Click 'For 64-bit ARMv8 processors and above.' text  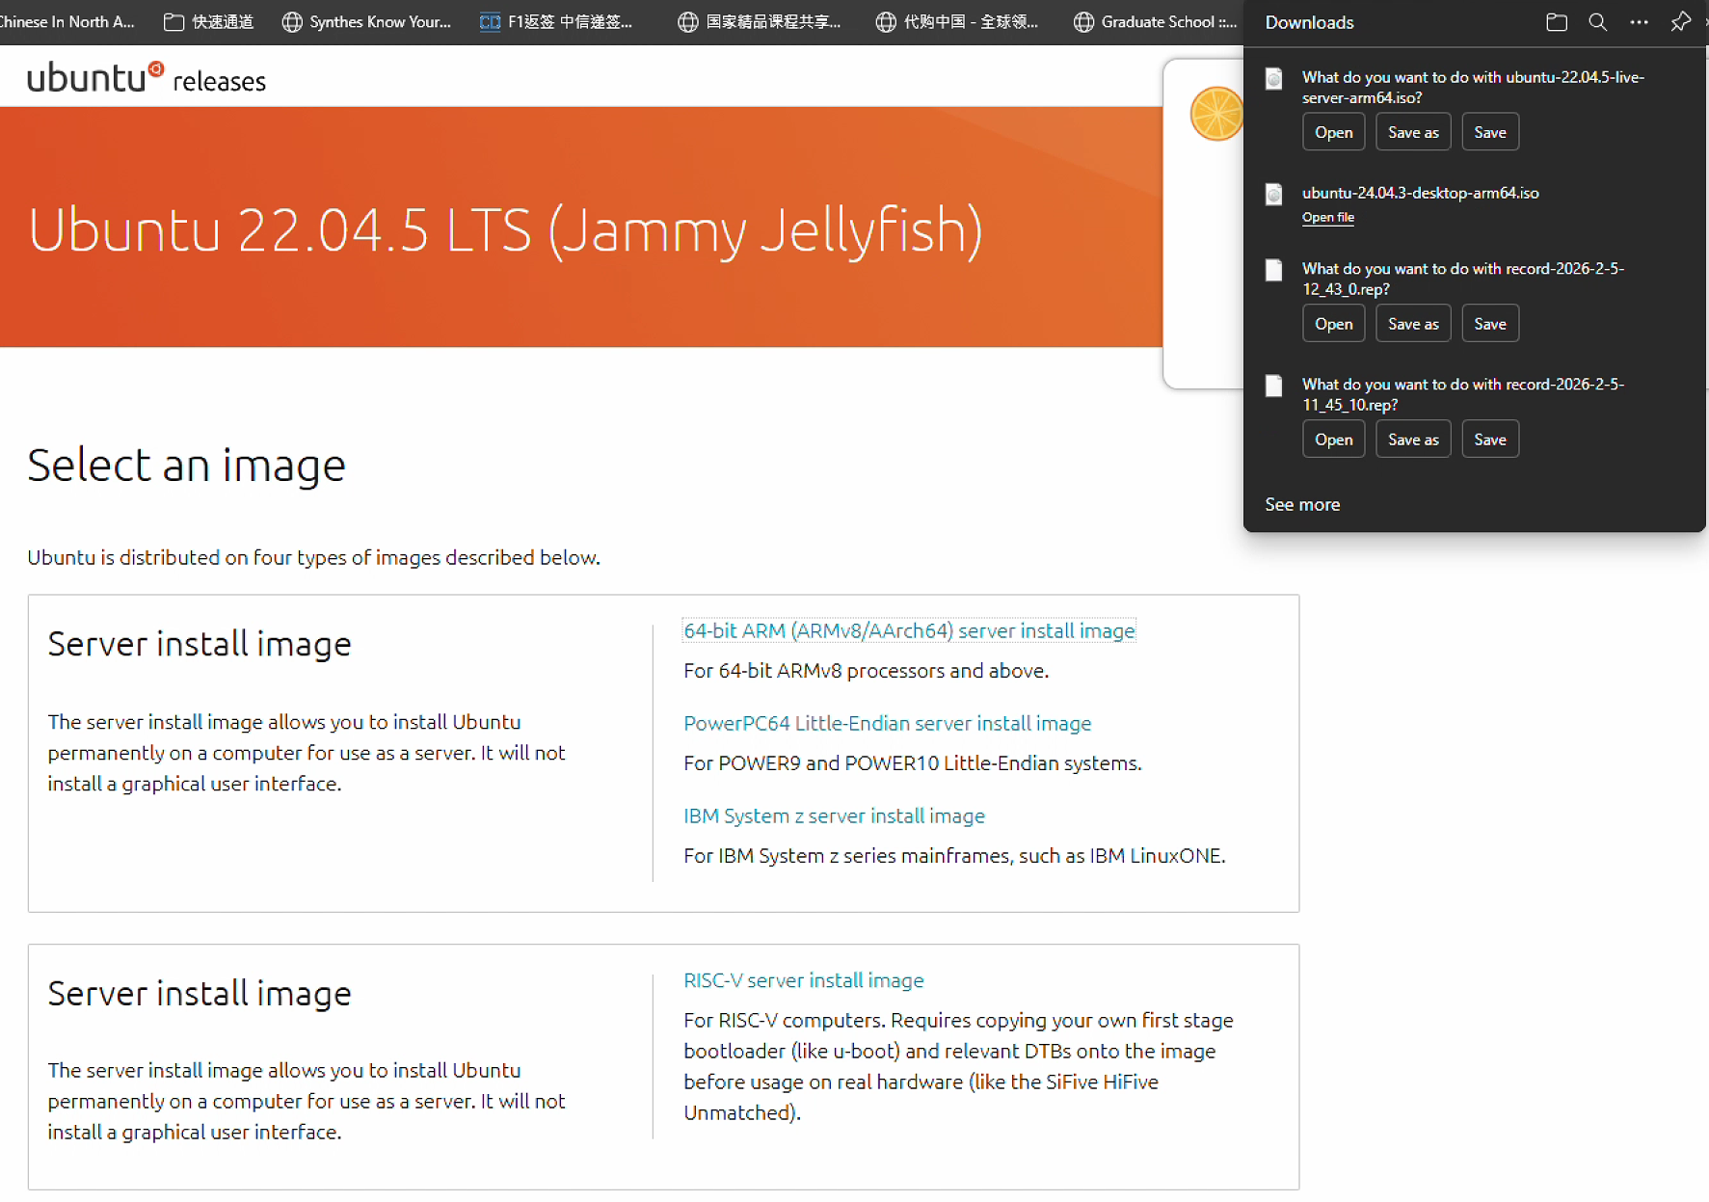[866, 671]
